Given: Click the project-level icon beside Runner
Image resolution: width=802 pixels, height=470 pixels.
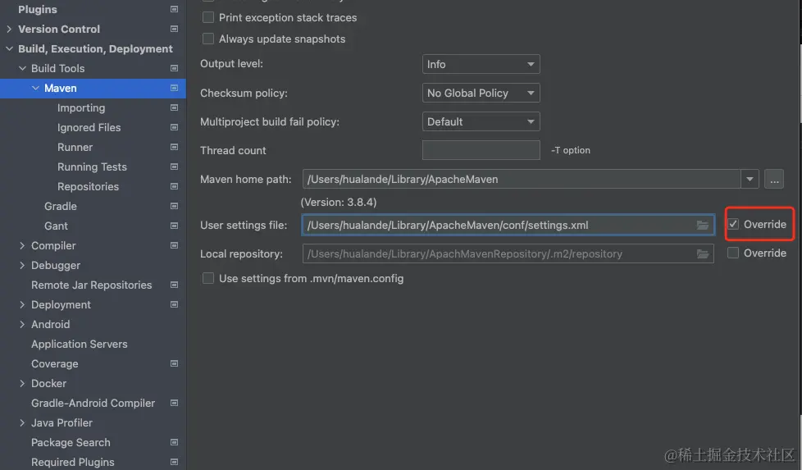Looking at the screenshot, I should point(174,148).
